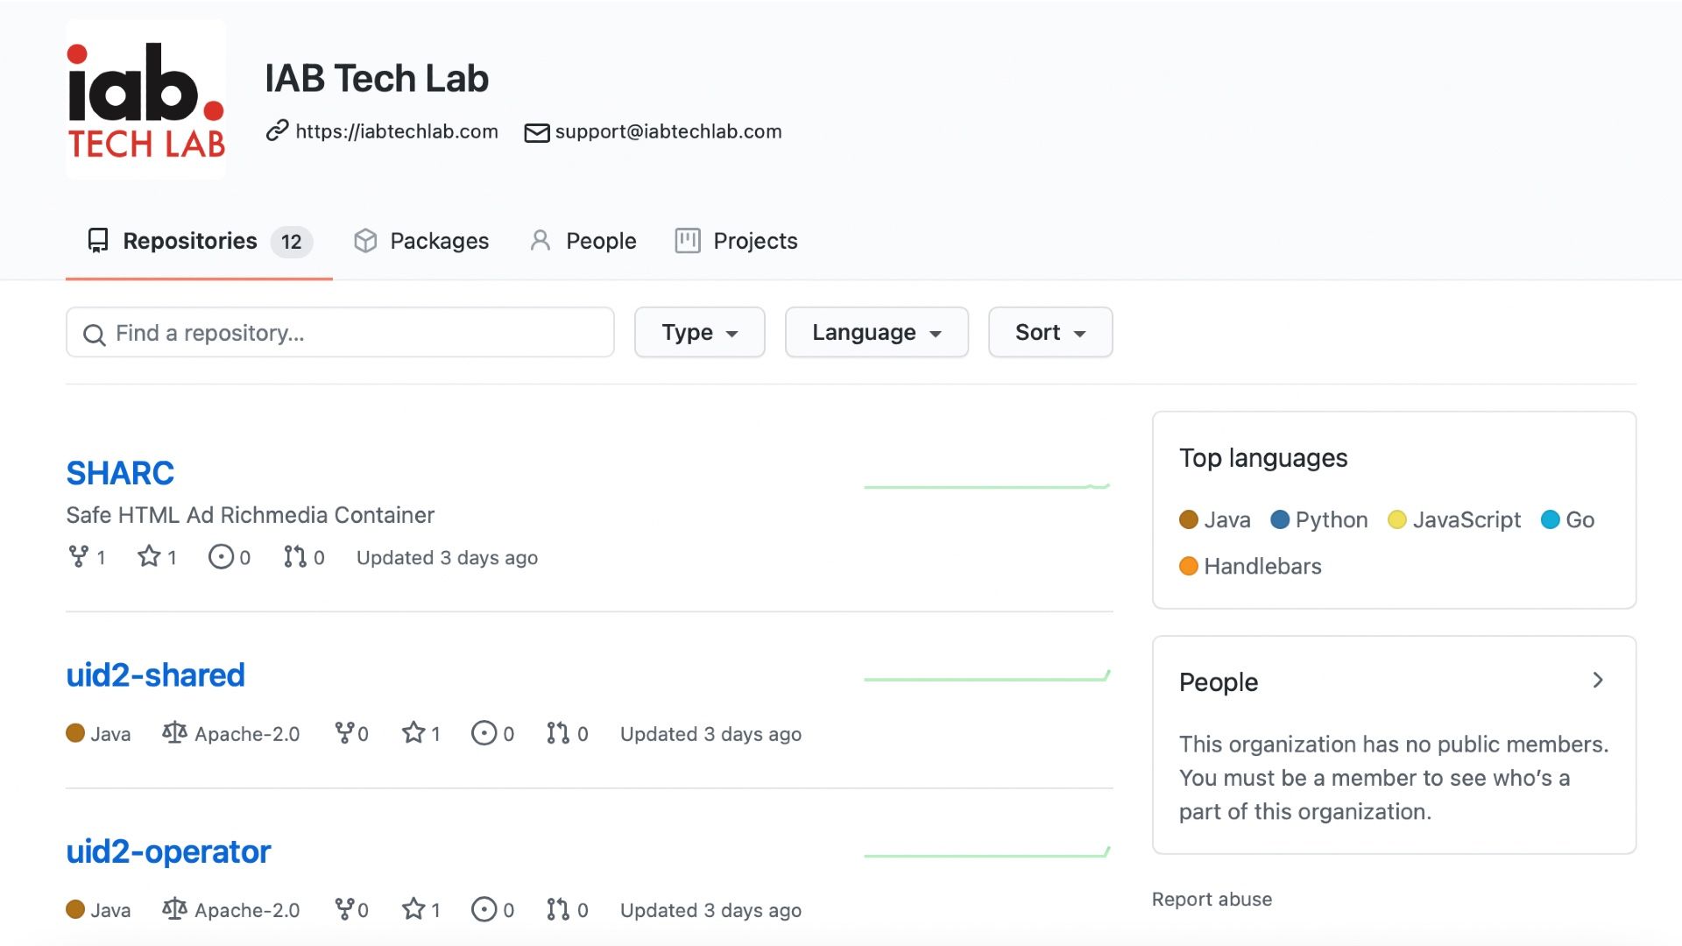Click the Apache-2.0 license scale icon on uid2-shared
Screen dimensions: 1682x946
(x=174, y=733)
